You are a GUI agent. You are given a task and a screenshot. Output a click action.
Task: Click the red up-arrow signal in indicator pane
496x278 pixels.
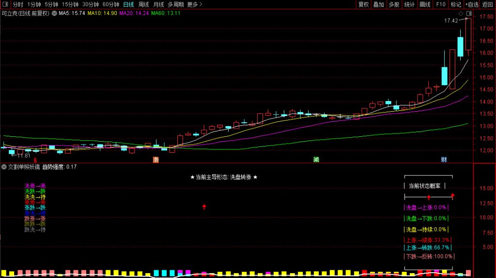(x=204, y=207)
